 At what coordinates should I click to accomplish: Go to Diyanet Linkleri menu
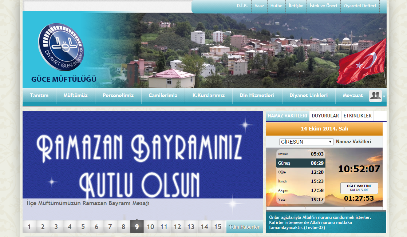point(308,96)
